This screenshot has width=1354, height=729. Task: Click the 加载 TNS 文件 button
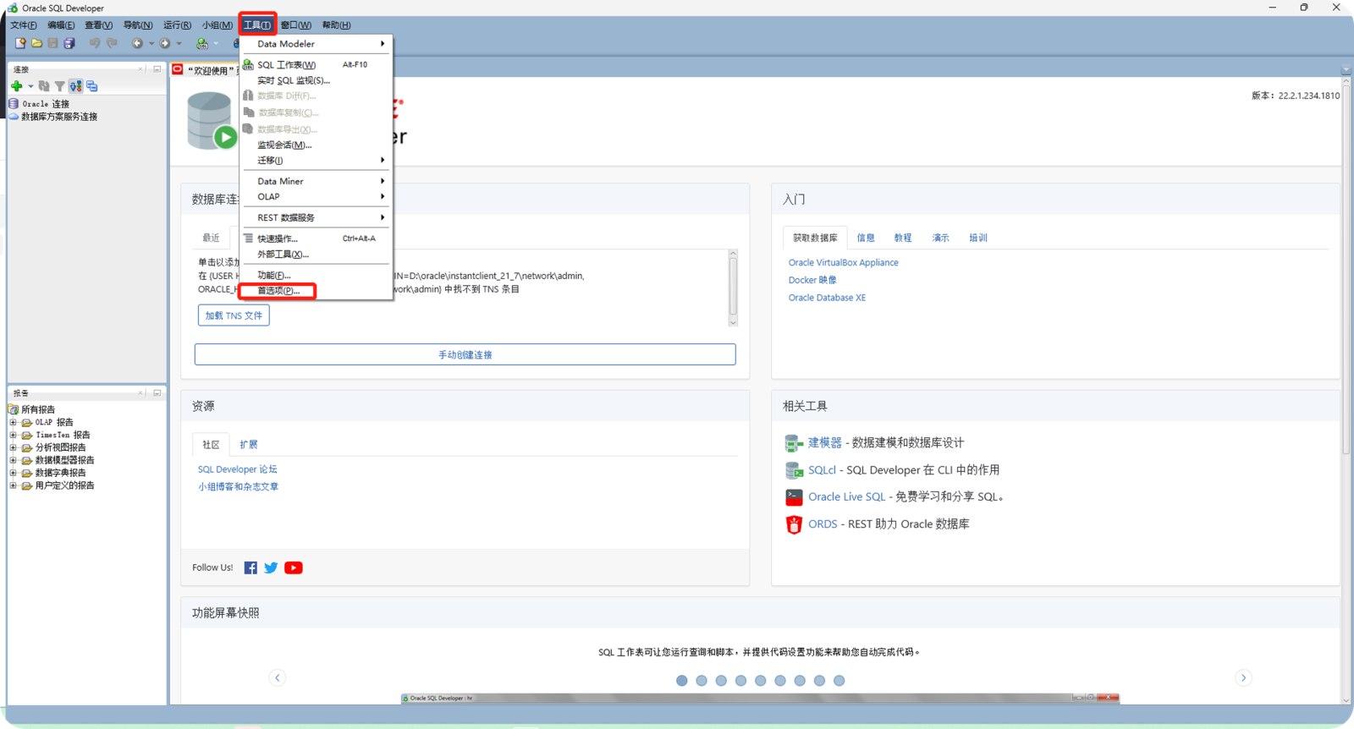coord(234,315)
